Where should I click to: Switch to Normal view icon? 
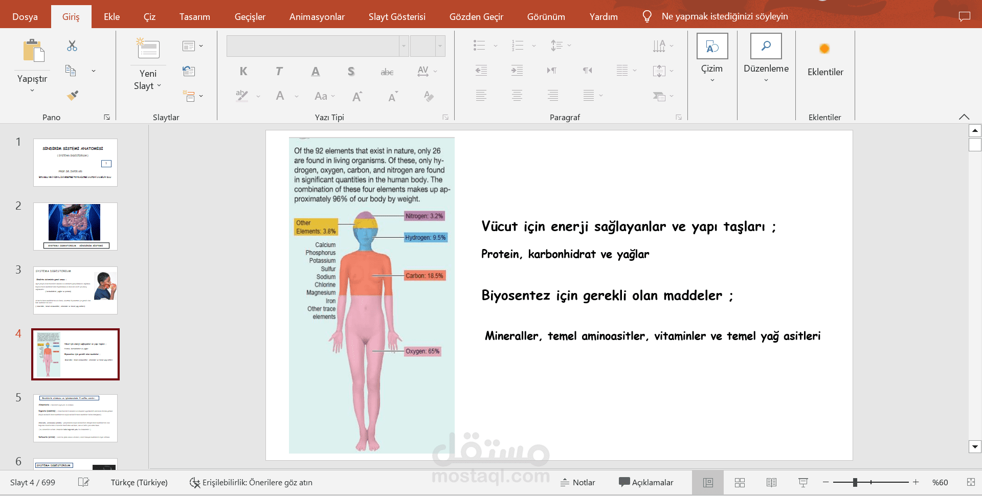708,482
